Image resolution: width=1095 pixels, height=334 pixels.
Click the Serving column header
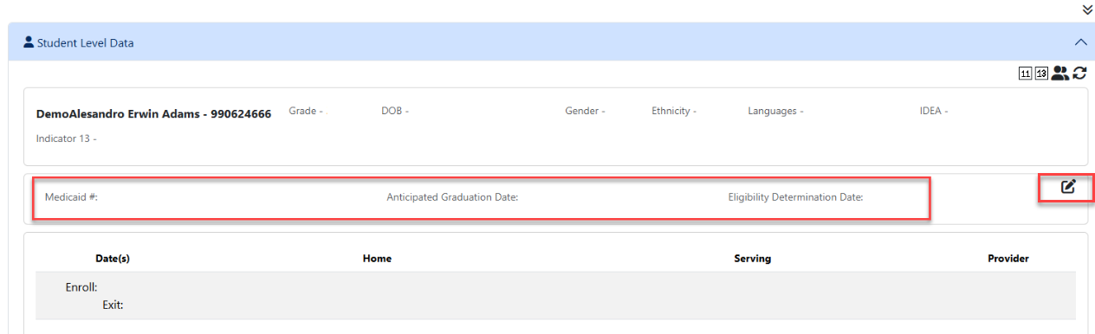point(752,259)
